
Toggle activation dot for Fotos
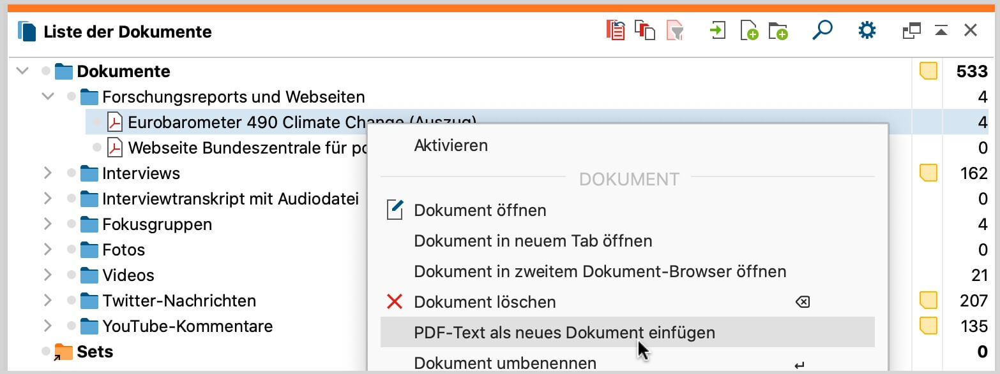click(71, 250)
